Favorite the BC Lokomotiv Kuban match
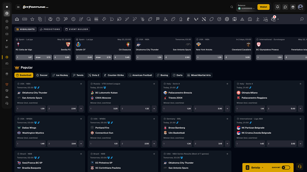Screen dimensions: 307x172 154,84
